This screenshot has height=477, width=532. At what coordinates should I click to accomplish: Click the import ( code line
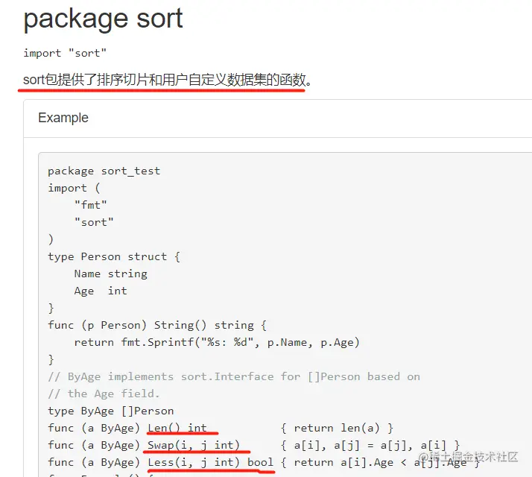pyautogui.click(x=74, y=188)
